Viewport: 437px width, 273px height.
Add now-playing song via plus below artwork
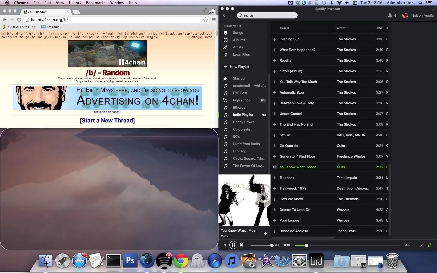point(266,233)
